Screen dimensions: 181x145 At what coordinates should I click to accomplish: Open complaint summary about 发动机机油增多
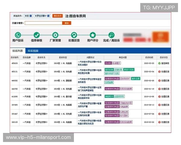click(x=90, y=63)
